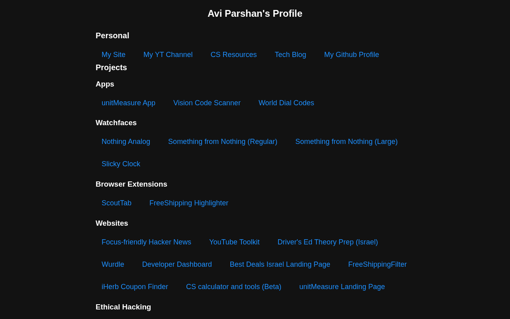Go to the Tech Blog link
510x319 pixels.
(x=290, y=55)
